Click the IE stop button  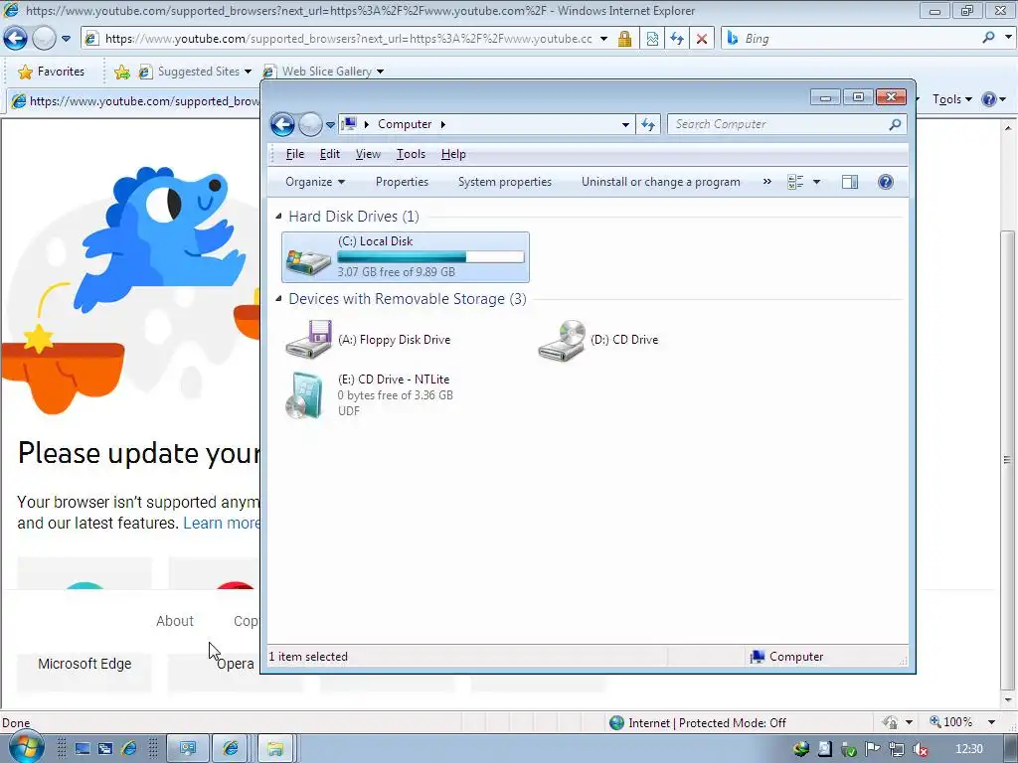tap(702, 39)
